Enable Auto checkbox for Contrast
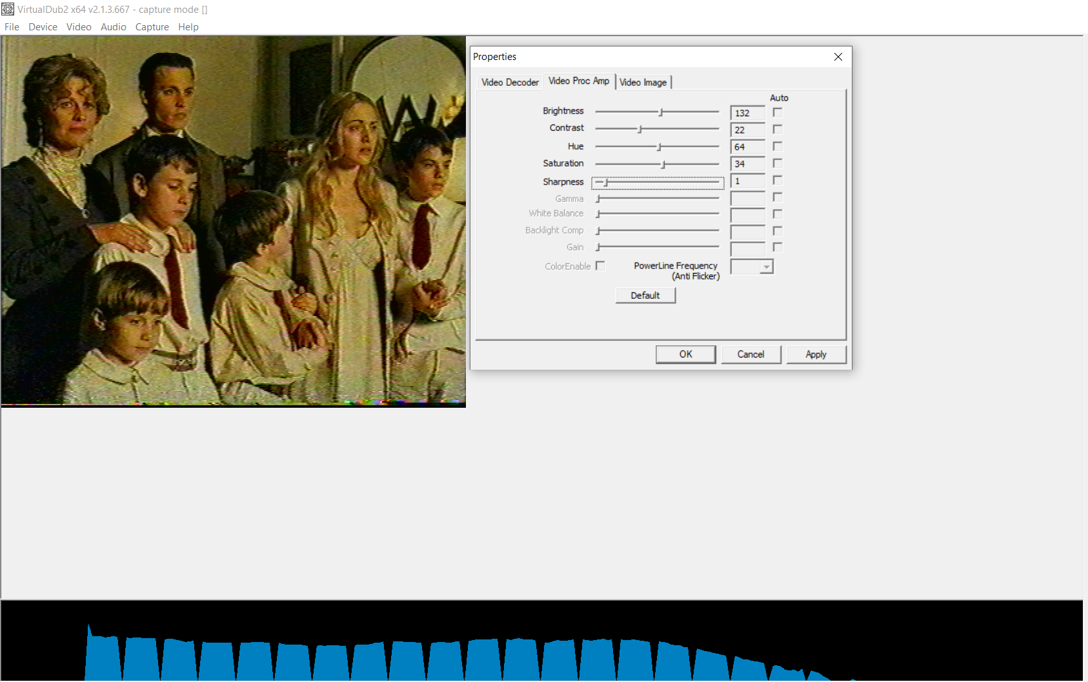 click(778, 129)
